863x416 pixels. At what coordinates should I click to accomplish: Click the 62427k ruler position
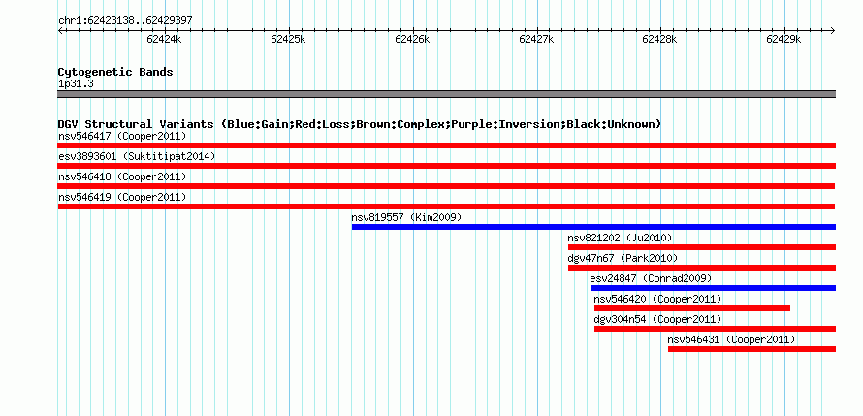(536, 39)
